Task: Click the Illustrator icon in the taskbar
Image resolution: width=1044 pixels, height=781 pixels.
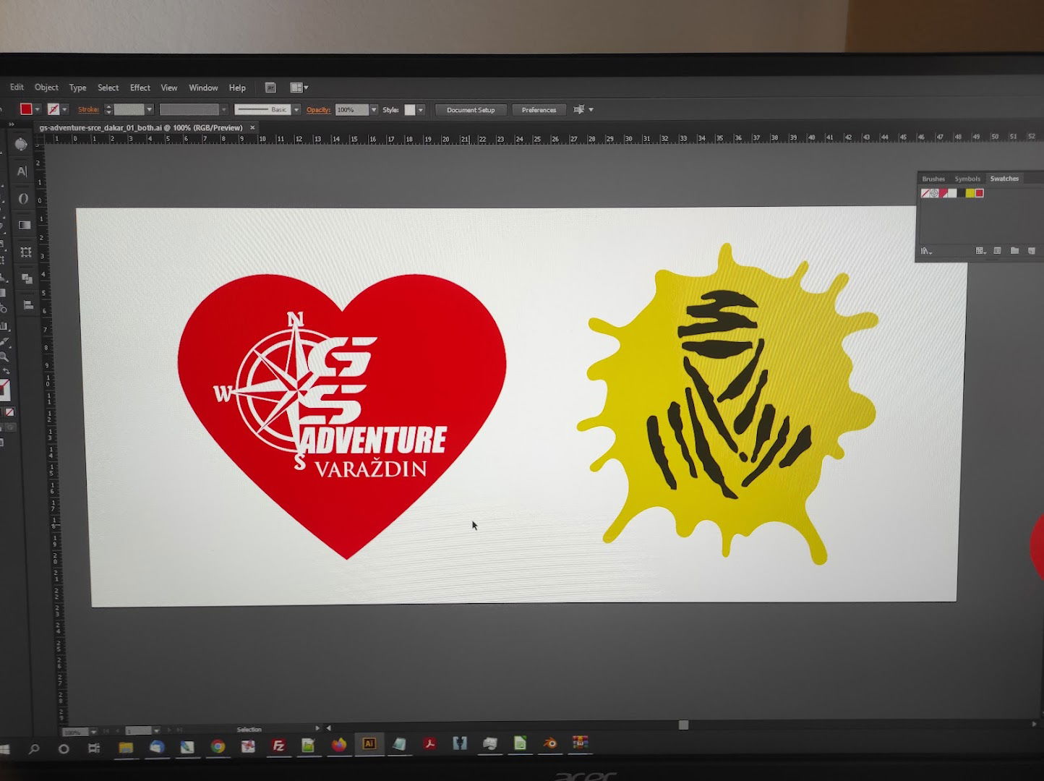Action: click(369, 744)
